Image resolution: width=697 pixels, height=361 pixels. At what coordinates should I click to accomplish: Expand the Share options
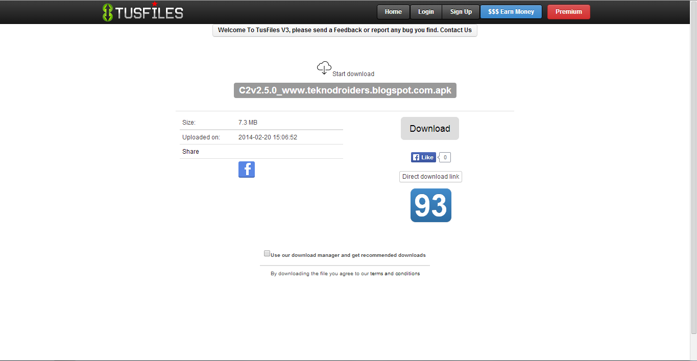(x=190, y=151)
